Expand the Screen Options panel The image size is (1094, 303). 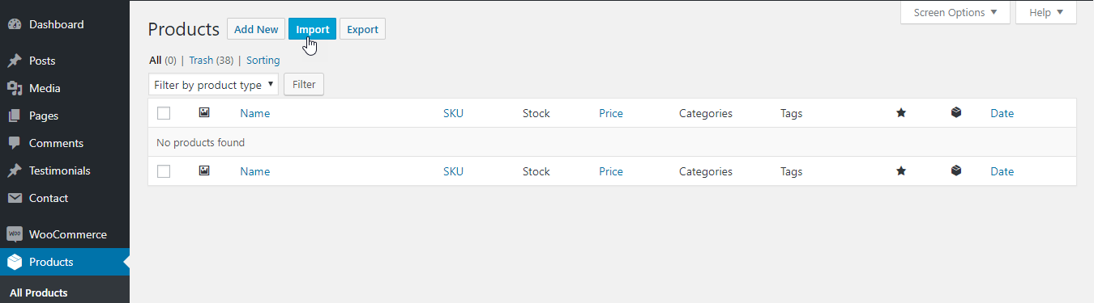pos(955,12)
